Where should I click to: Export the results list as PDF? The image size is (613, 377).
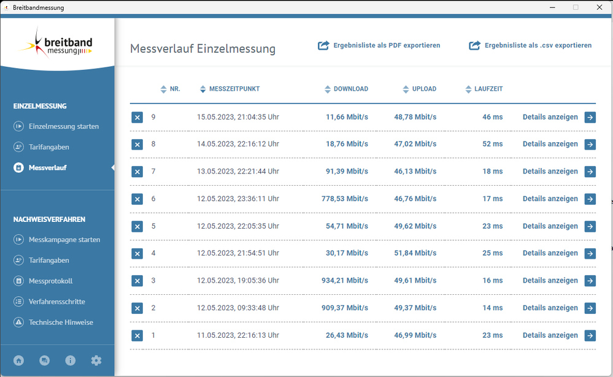click(x=379, y=45)
